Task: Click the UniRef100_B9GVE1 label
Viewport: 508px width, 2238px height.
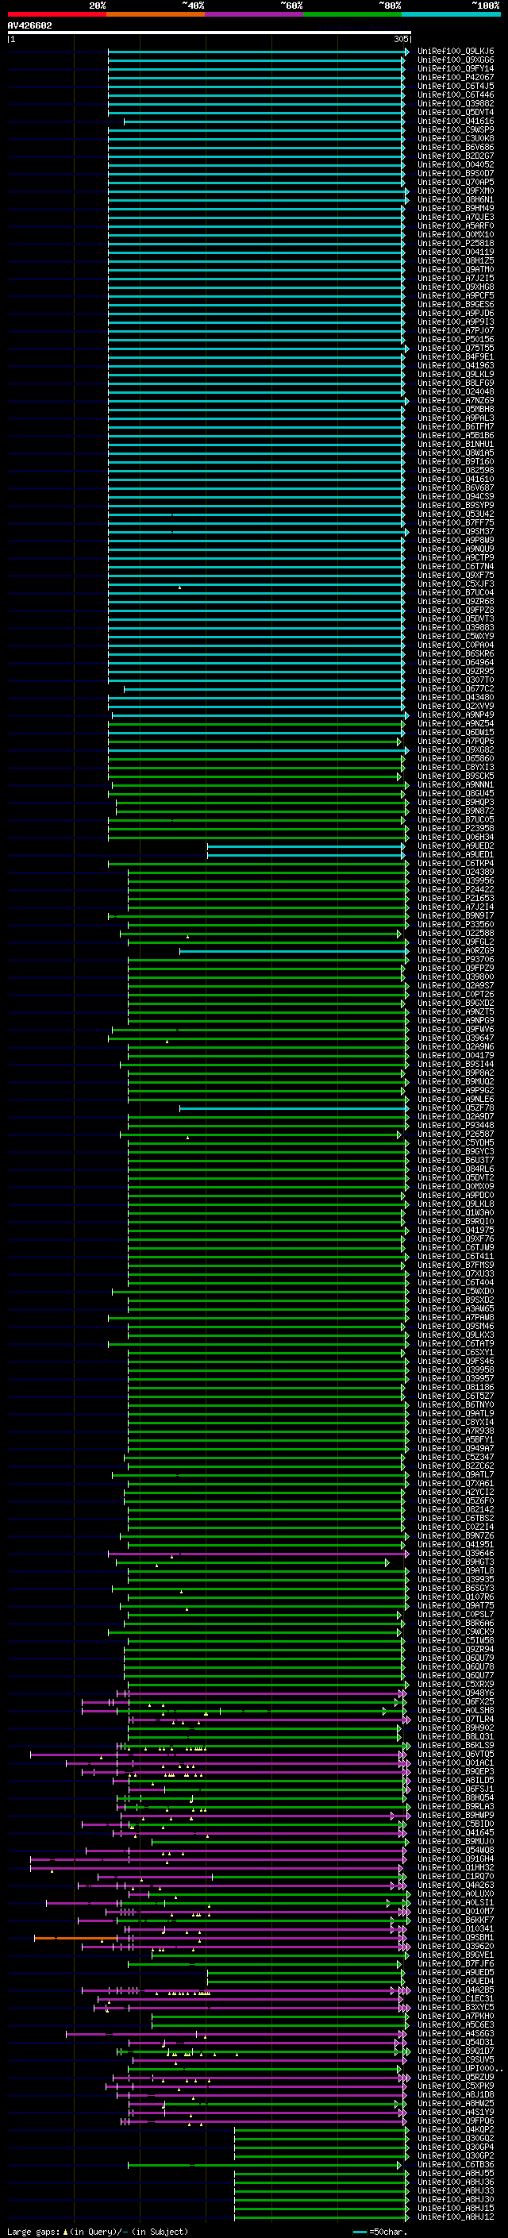Action: (x=456, y=1955)
